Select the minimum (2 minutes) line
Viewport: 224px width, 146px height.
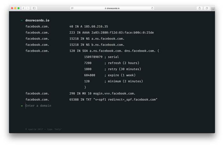(x=113, y=81)
